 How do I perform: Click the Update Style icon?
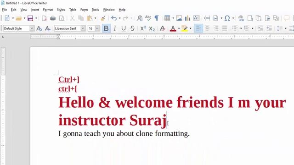[39, 28]
